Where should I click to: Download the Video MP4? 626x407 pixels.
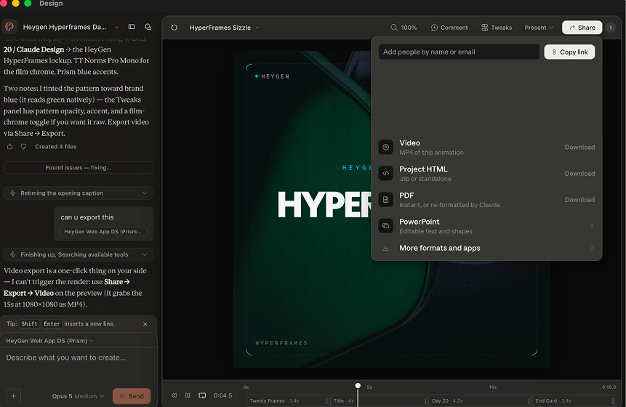pos(579,148)
